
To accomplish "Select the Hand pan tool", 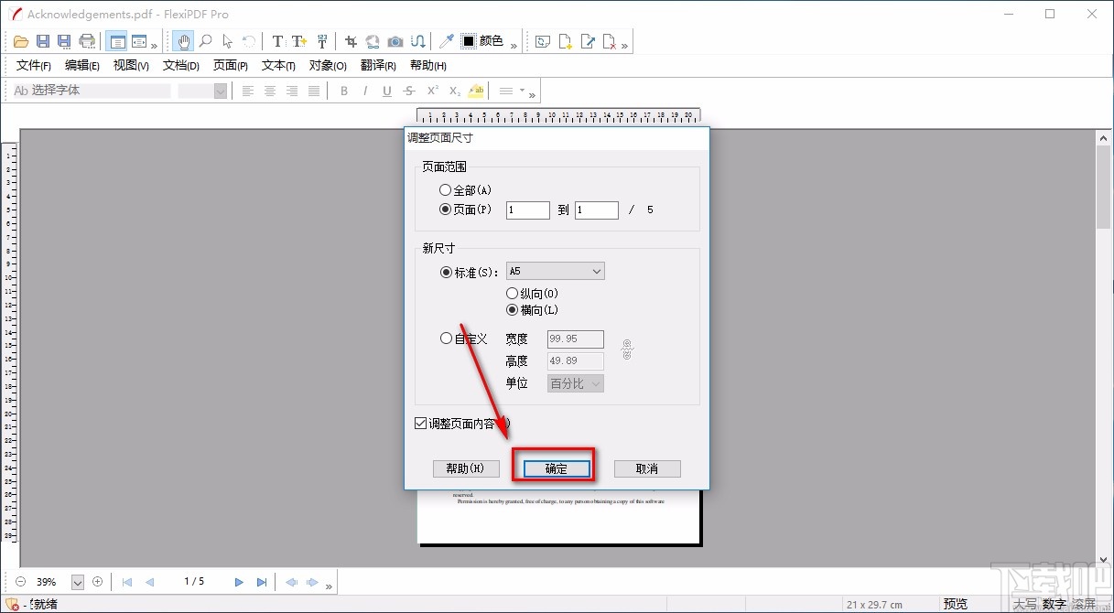I will 182,41.
